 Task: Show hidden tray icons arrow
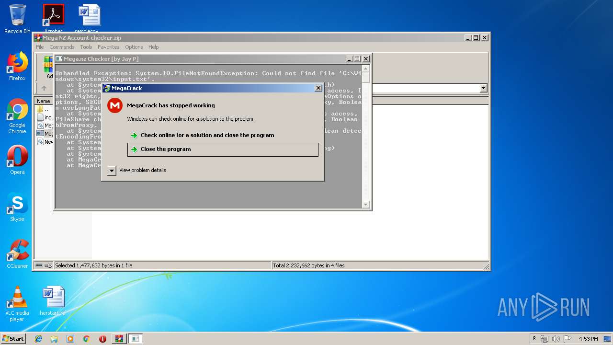click(534, 339)
